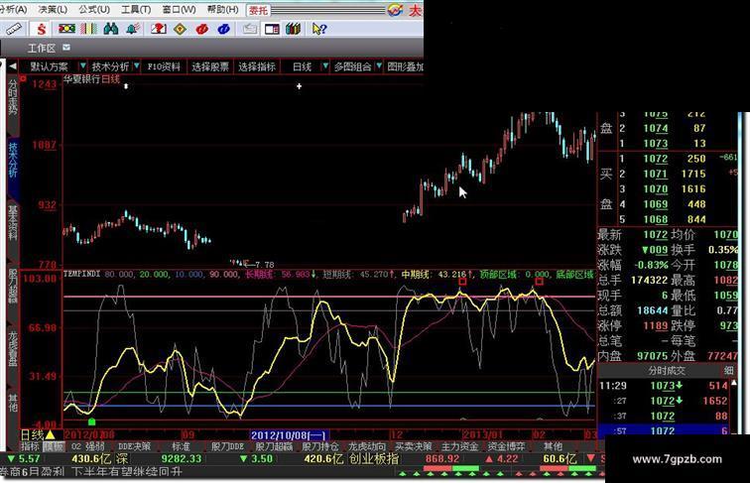Select the 技术分析 vertical side tab
The width and height of the screenshot is (750, 483).
[x=13, y=161]
